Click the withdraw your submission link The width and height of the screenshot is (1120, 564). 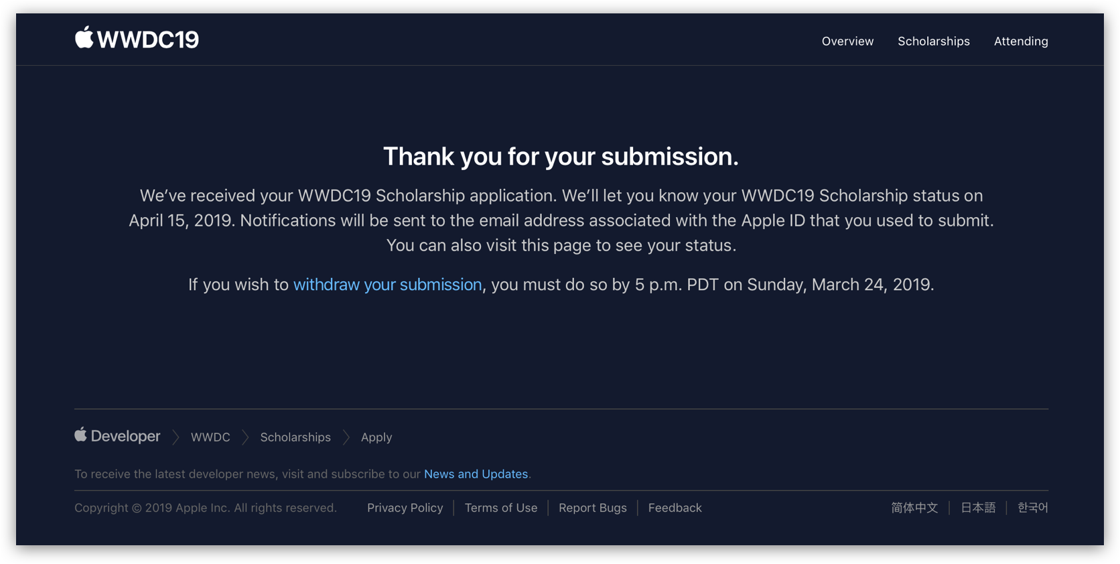point(387,284)
